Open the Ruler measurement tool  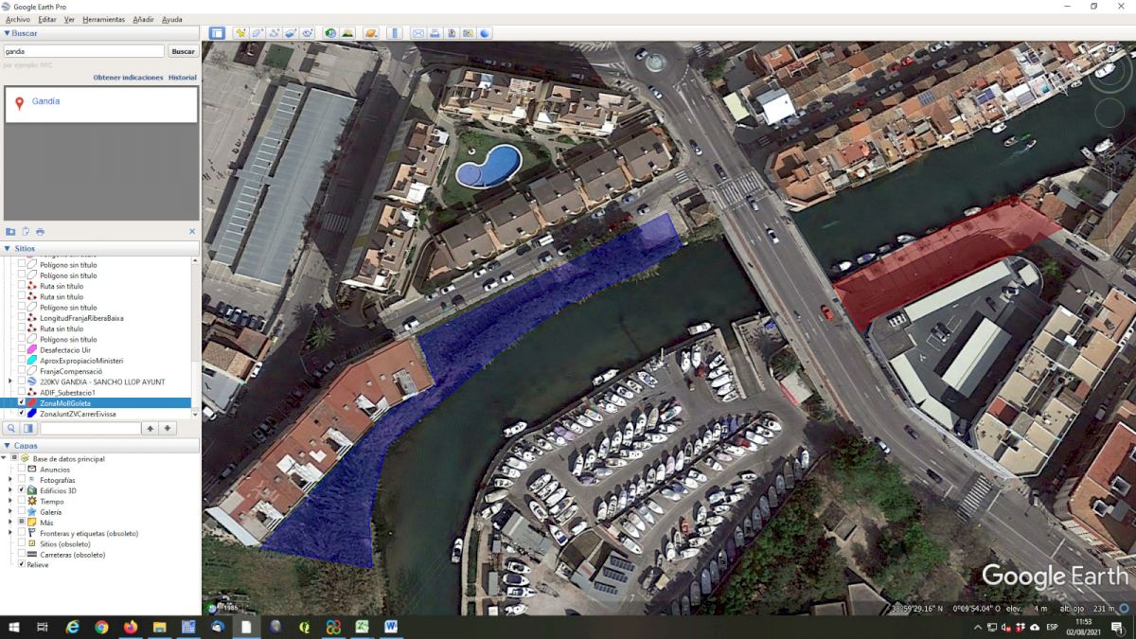coord(396,33)
